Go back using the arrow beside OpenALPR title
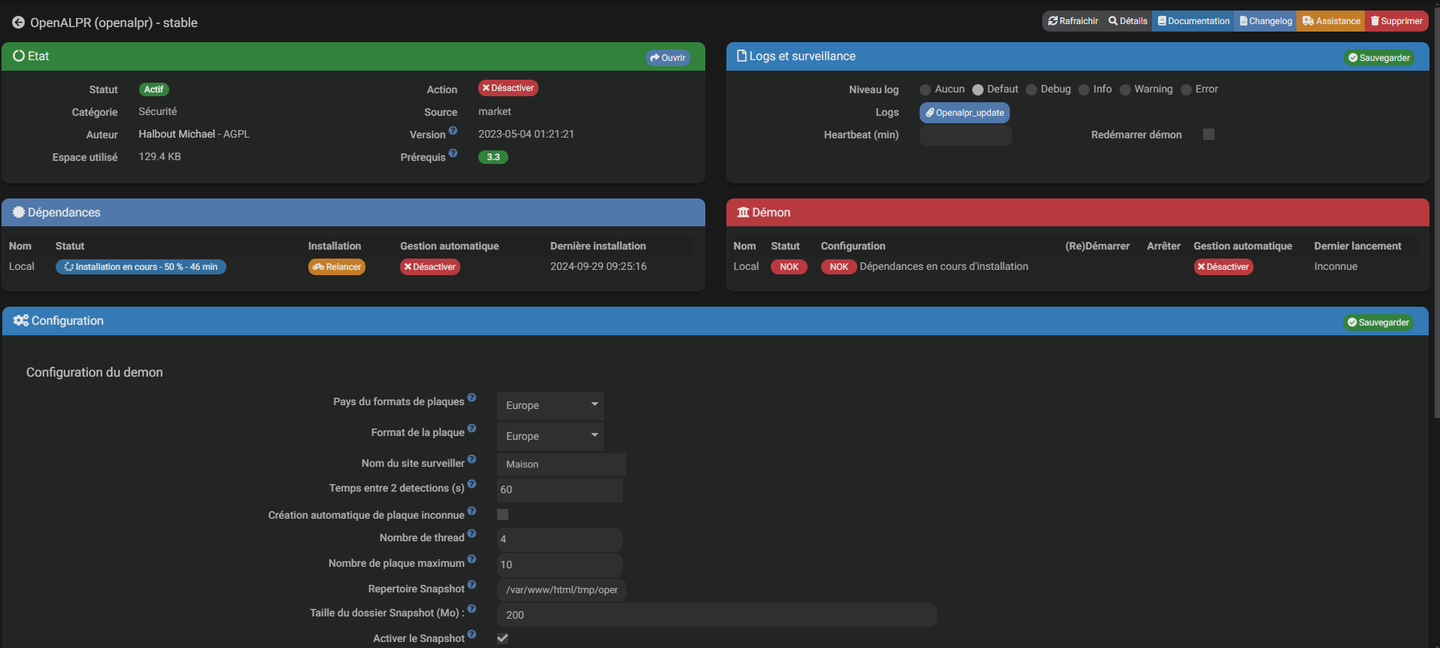 (18, 23)
